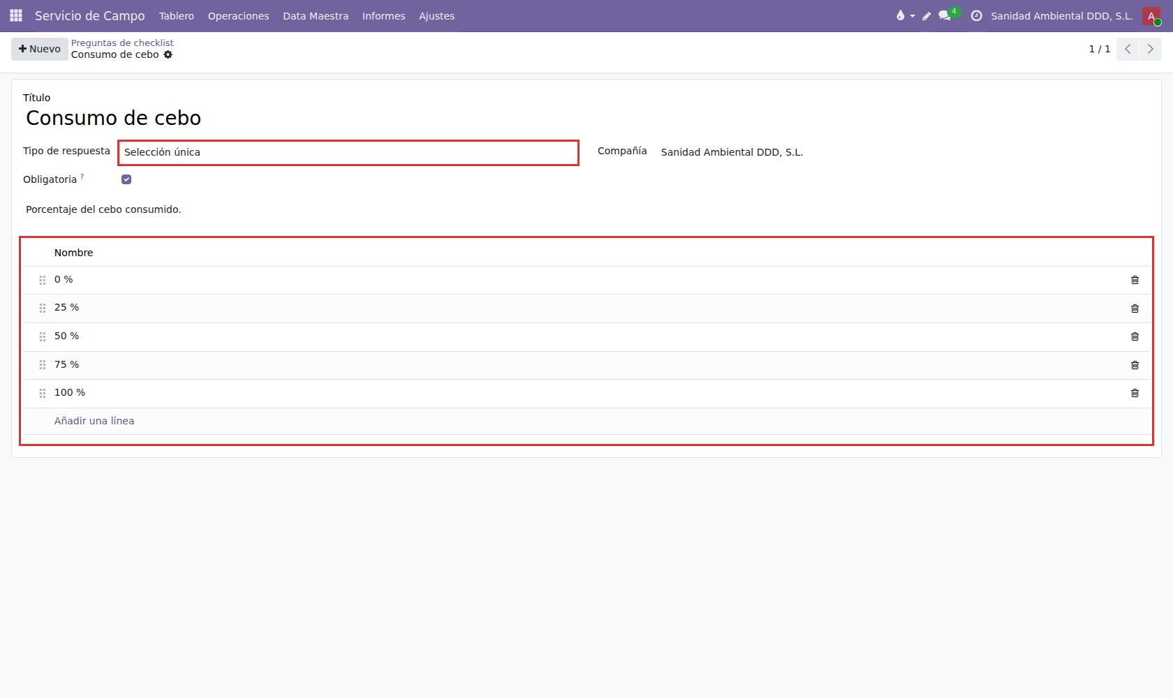Delete the 0 % row with trash icon
This screenshot has height=698, width=1173.
[1135, 280]
